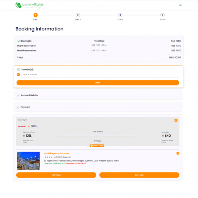Select step 1 circle in progress bar

tap(36, 15)
